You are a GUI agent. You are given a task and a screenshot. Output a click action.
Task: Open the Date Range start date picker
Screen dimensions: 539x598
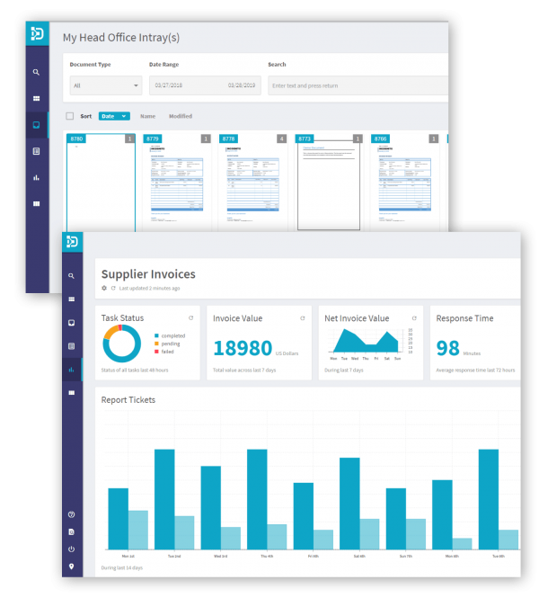pyautogui.click(x=175, y=85)
